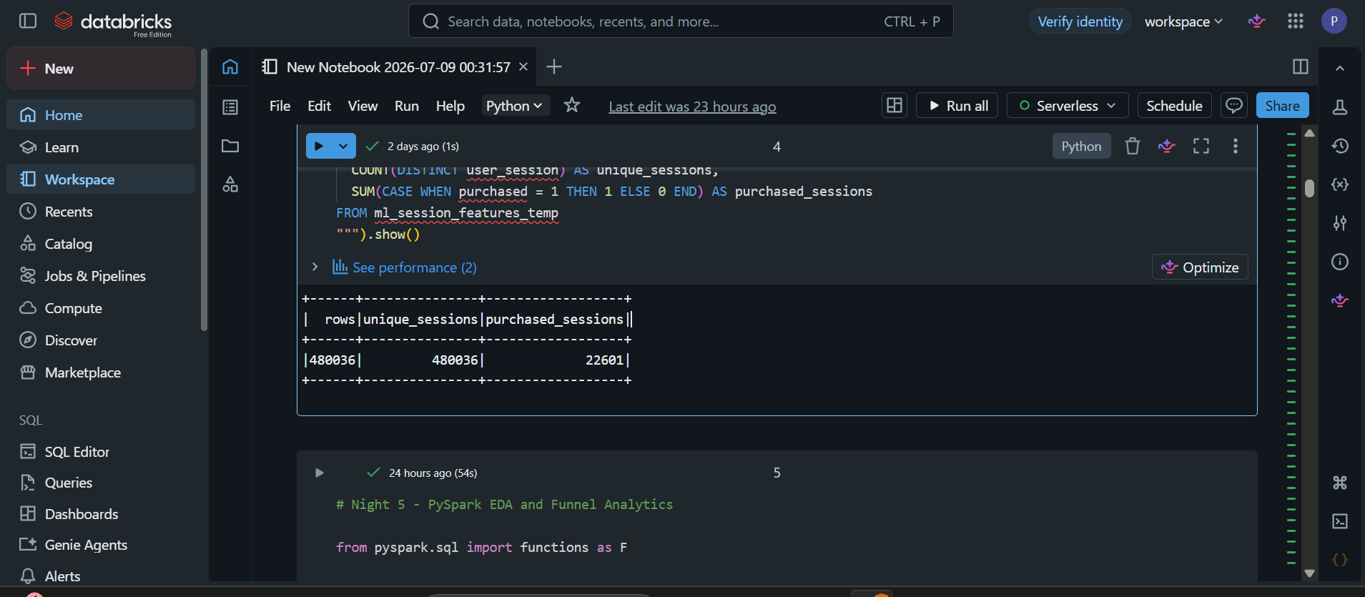Screen dimensions: 1365x597
Task: Select Workspace in sidebar
Action: 101,179
